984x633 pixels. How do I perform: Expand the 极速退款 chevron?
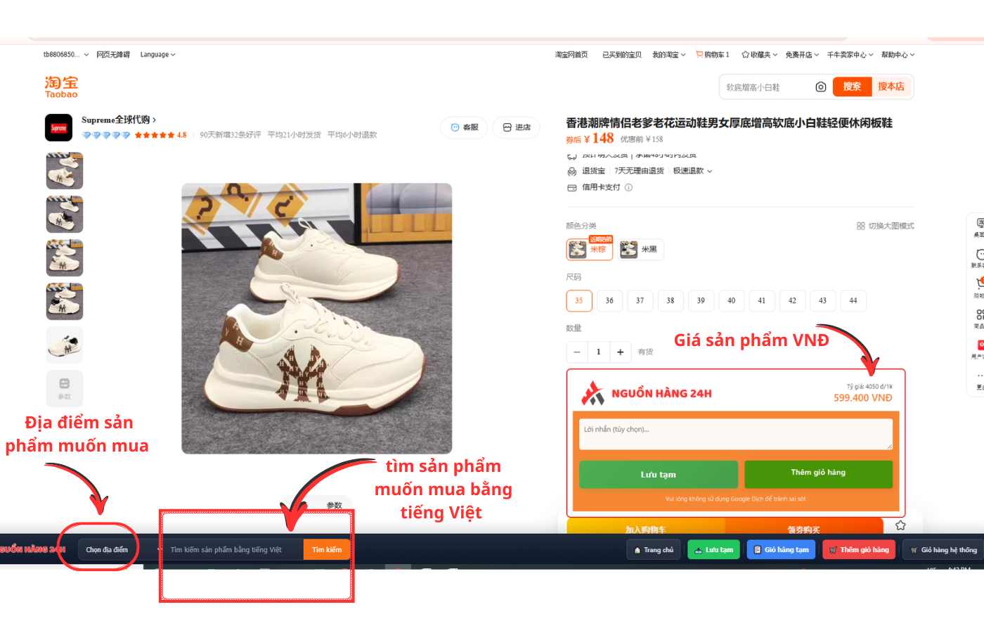tap(710, 171)
